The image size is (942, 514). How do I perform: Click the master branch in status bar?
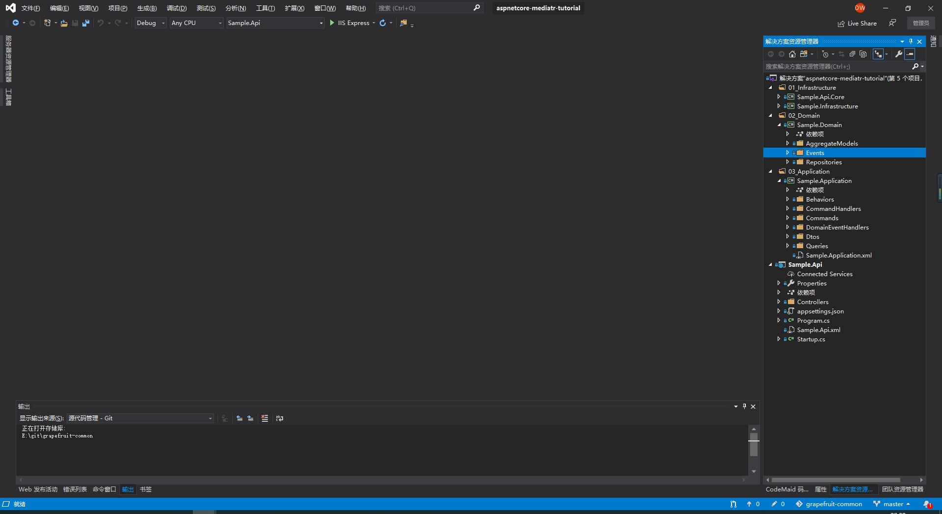(x=892, y=504)
